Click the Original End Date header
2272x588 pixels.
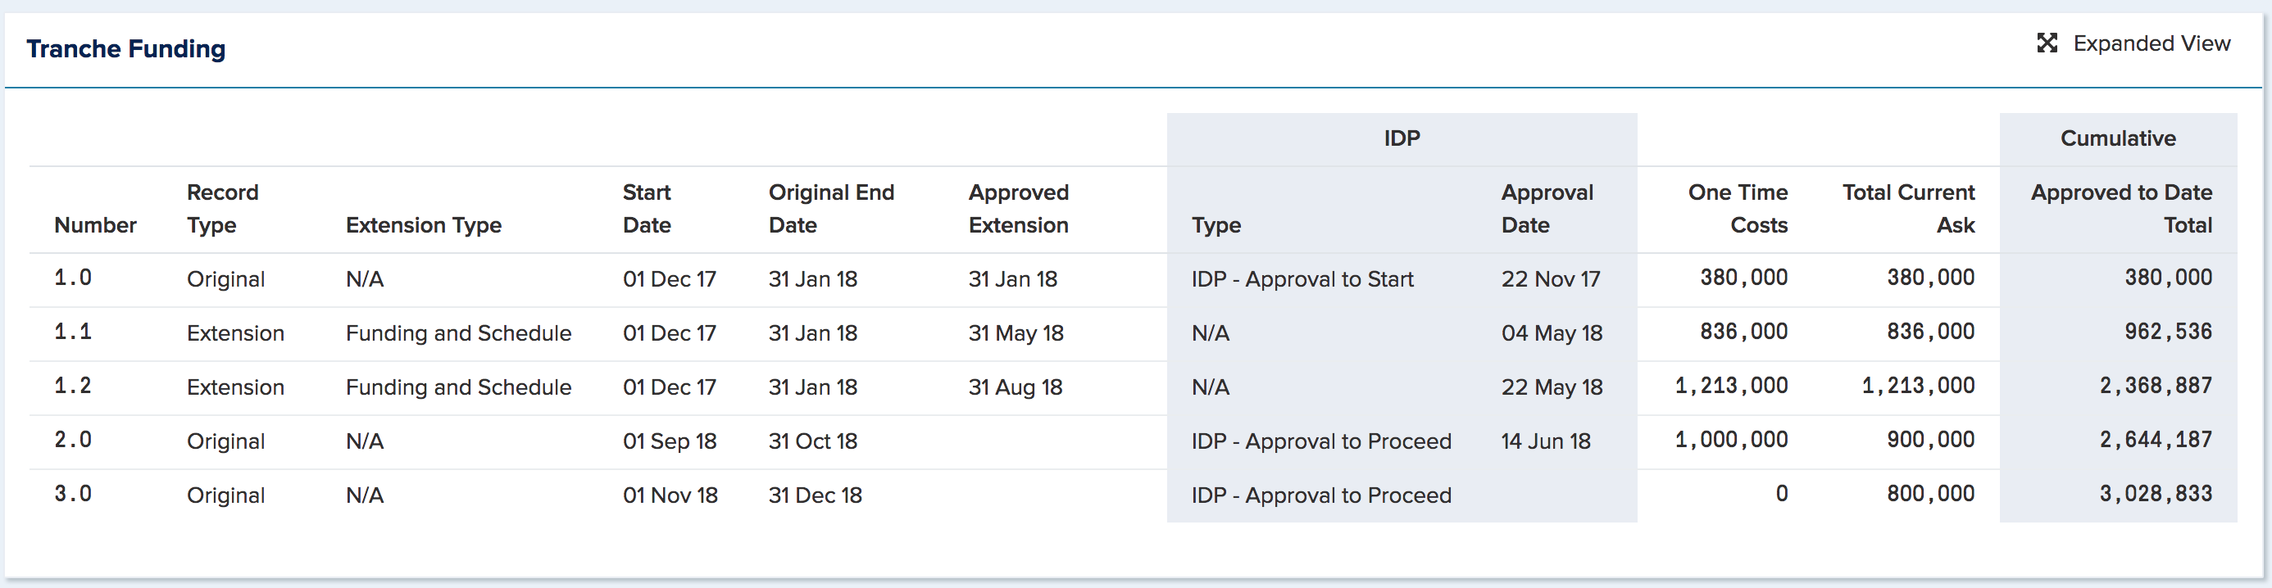(x=831, y=209)
